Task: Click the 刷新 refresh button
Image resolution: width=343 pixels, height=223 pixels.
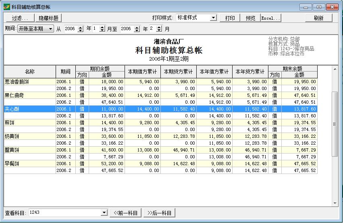Action: tap(318, 18)
